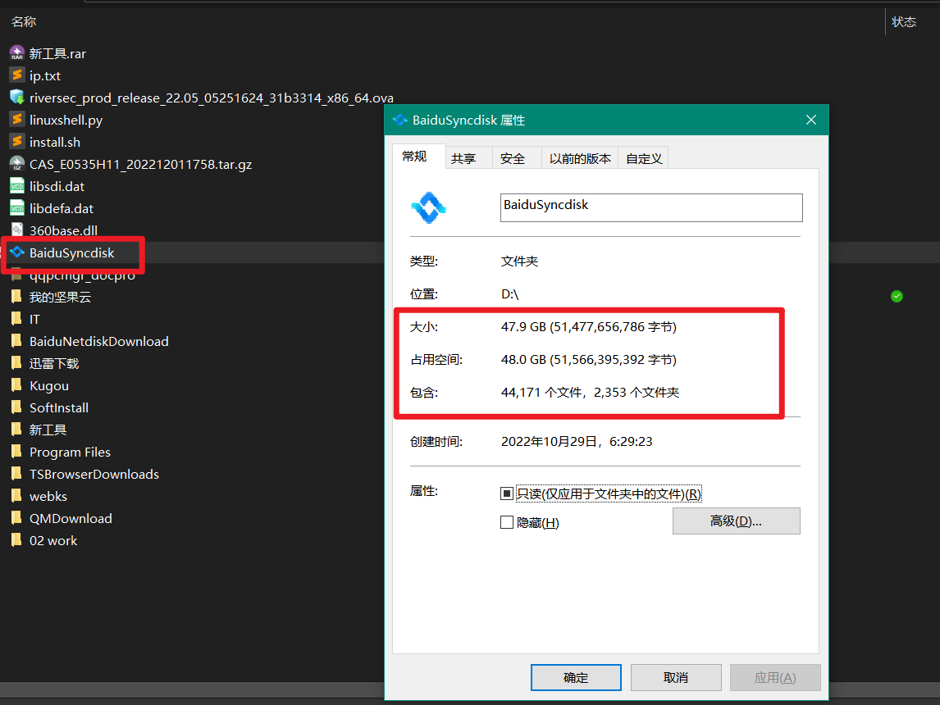Click the 取消 button
Viewport: 940px width, 705px height.
tap(676, 677)
